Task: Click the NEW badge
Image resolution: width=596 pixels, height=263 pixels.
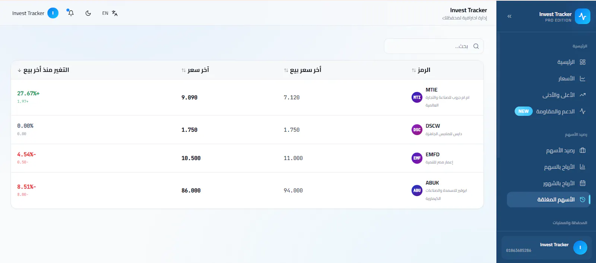Action: [x=523, y=111]
